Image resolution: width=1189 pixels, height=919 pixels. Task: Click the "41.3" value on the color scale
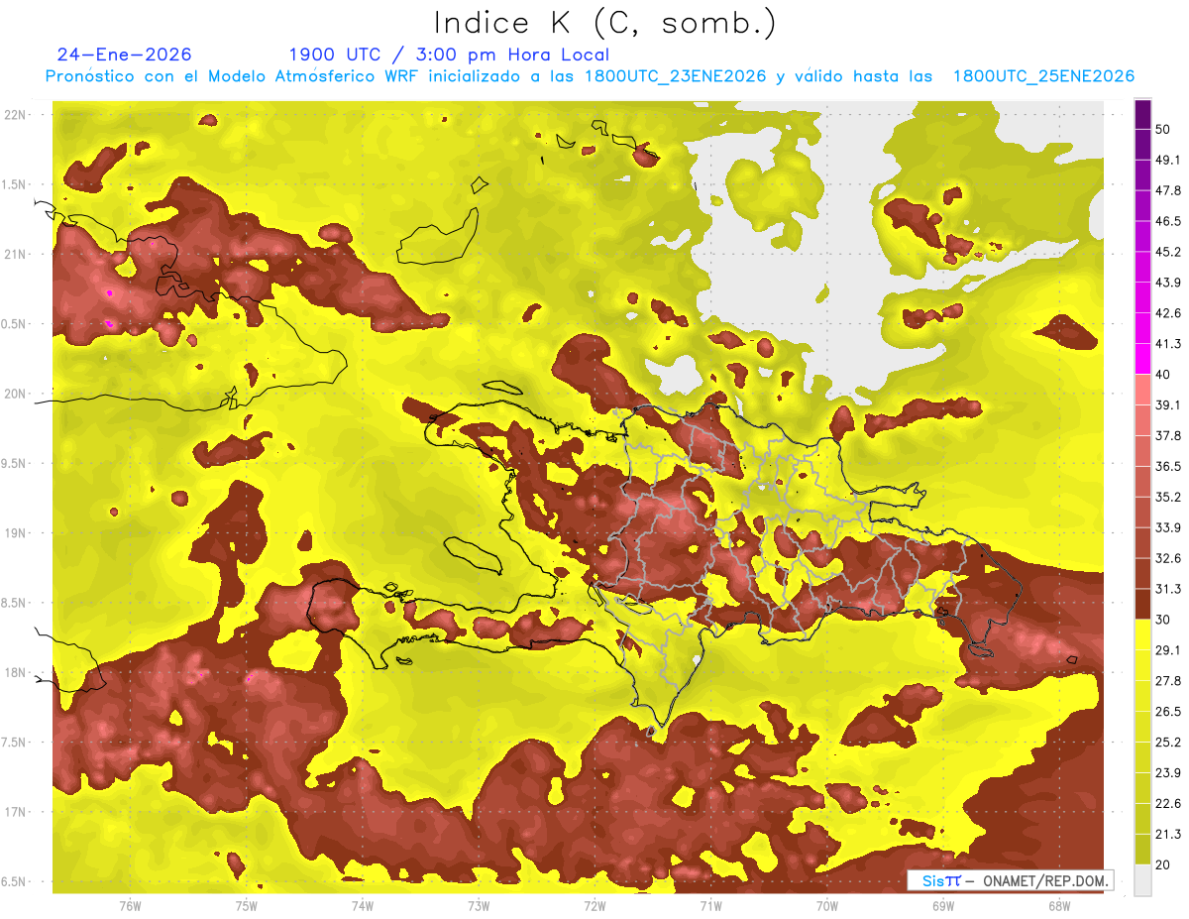tap(1168, 344)
